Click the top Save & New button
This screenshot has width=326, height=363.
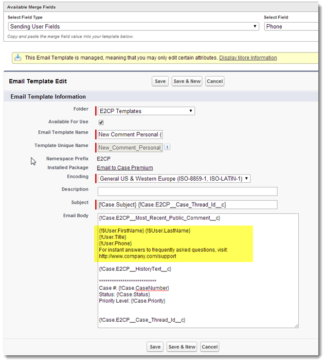[x=187, y=81]
